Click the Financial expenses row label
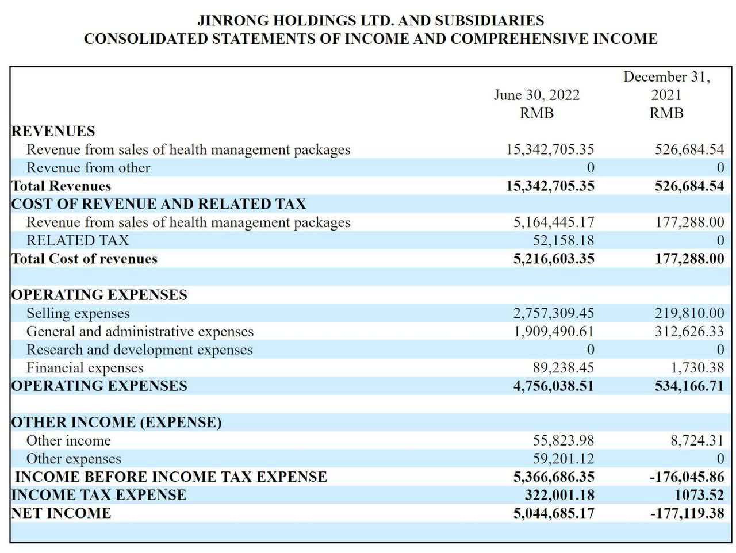 85,368
